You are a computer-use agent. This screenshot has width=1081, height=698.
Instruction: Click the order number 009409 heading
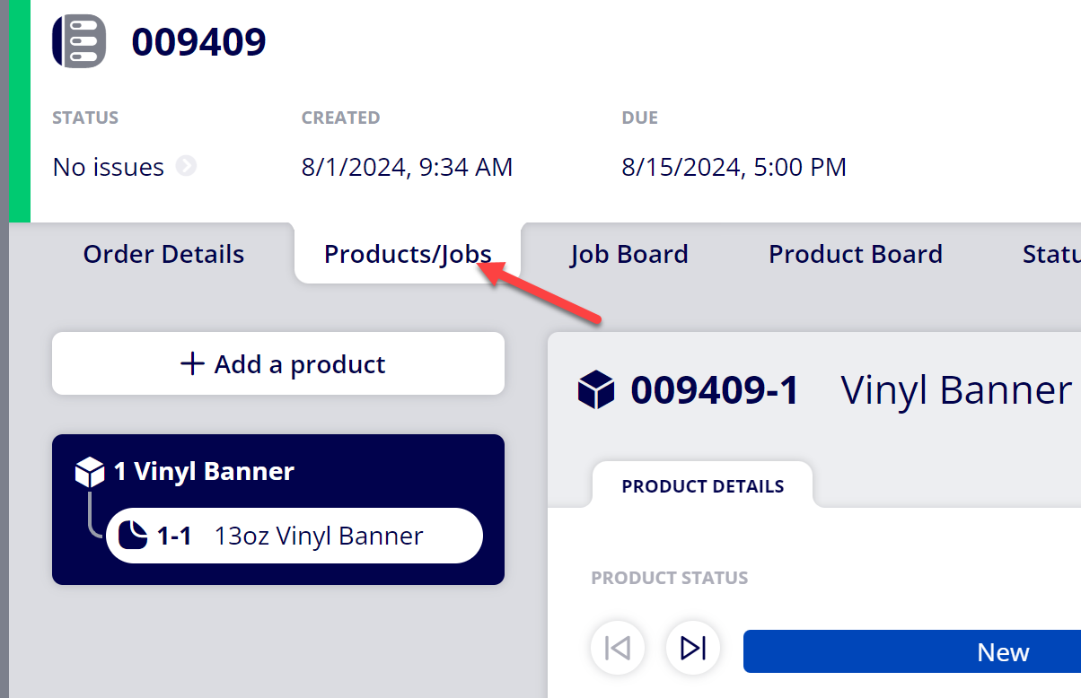[x=198, y=41]
